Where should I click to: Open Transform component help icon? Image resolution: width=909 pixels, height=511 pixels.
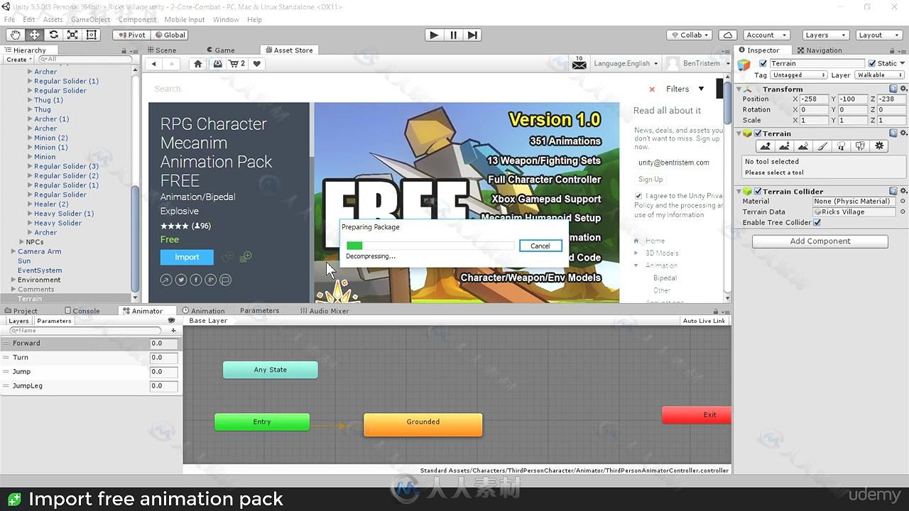click(893, 89)
